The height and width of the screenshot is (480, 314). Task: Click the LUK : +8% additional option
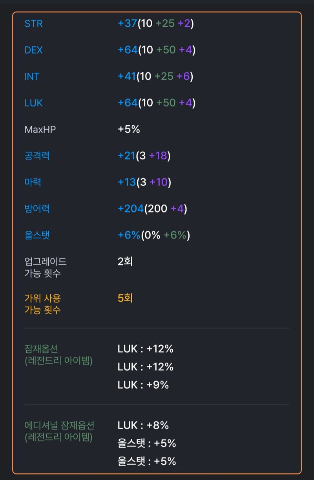pyautogui.click(x=143, y=425)
